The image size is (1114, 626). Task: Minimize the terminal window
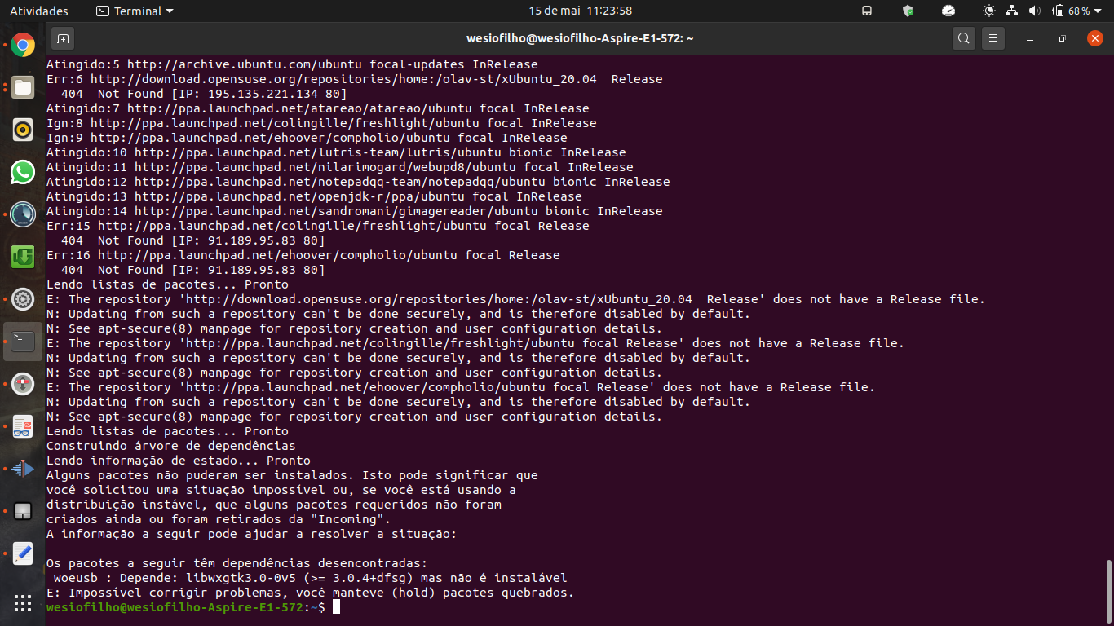(1030, 38)
